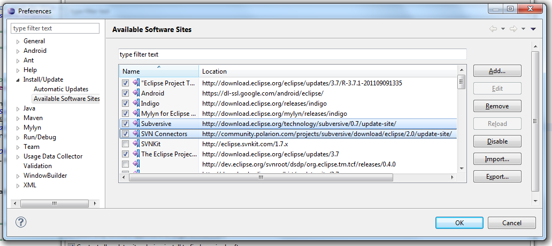The width and height of the screenshot is (552, 246).
Task: Sort sites by Name column header
Action: click(x=159, y=72)
